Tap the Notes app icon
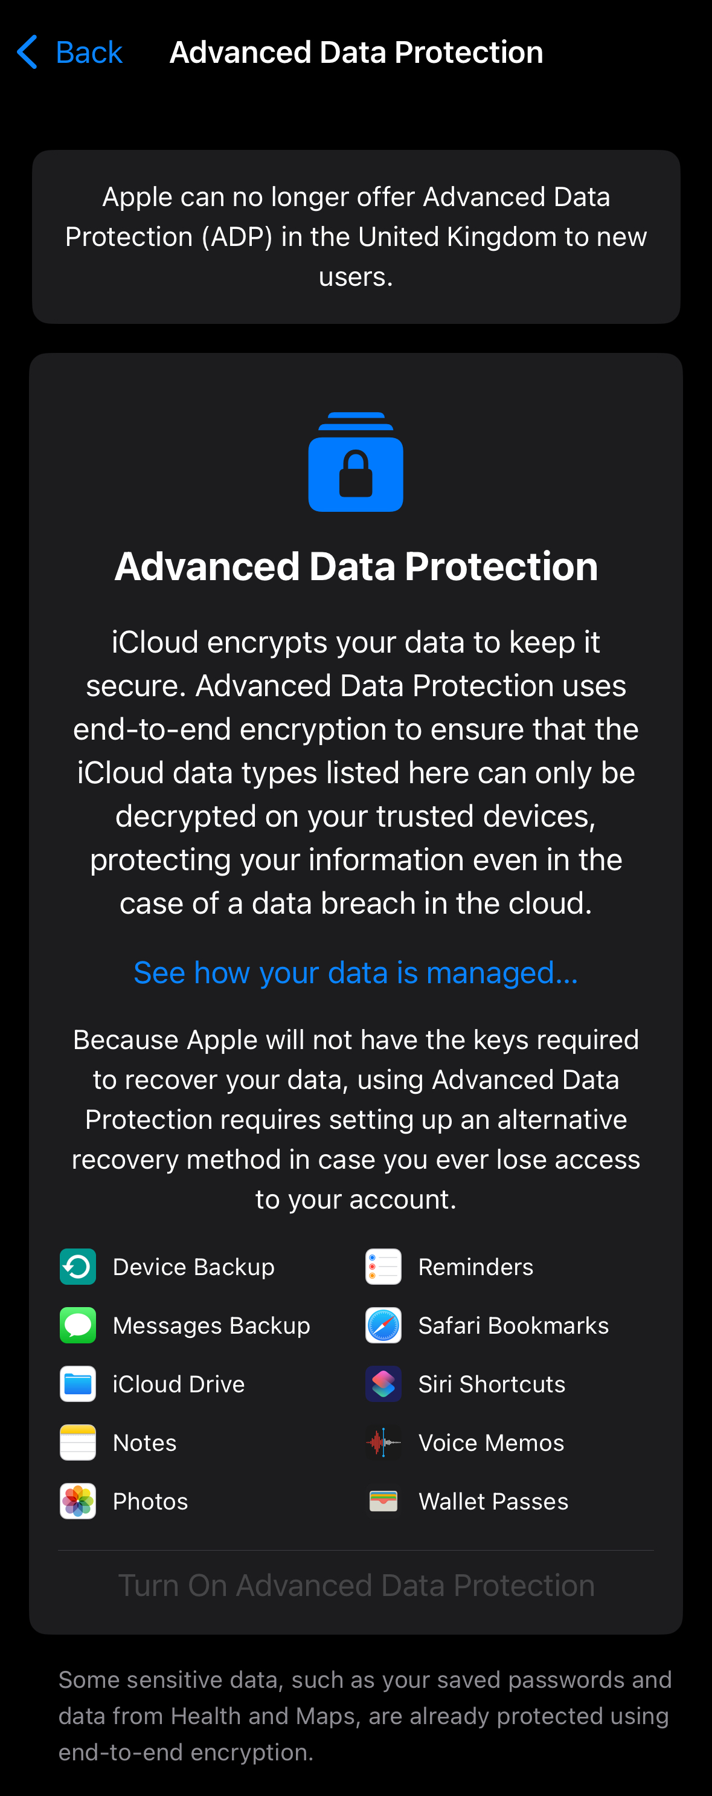 coord(78,1442)
